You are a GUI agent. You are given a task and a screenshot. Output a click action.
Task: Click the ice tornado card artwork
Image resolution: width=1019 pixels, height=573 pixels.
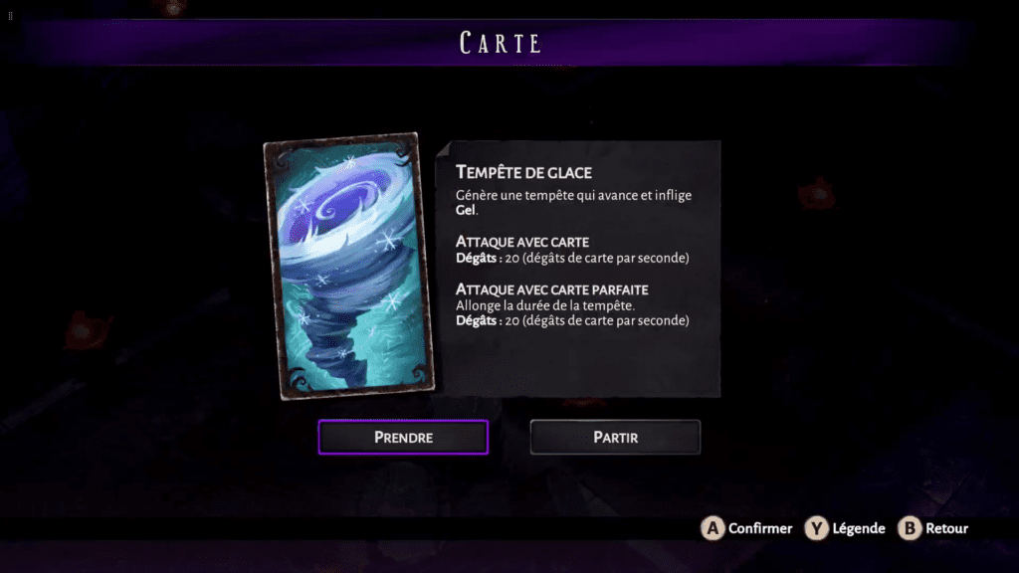349,266
